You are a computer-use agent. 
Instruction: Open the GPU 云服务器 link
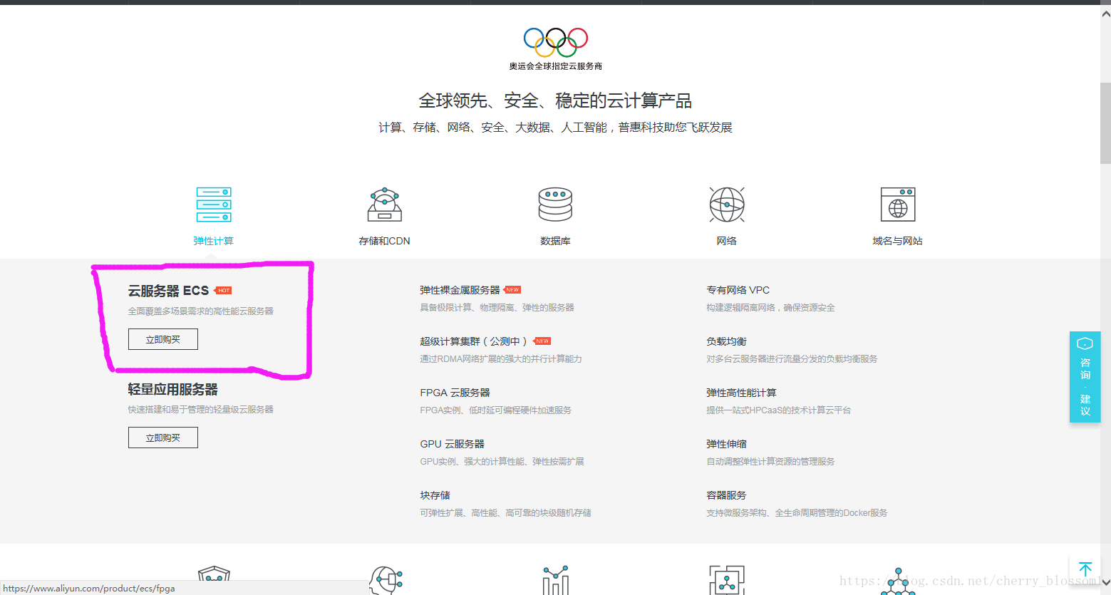pos(453,444)
